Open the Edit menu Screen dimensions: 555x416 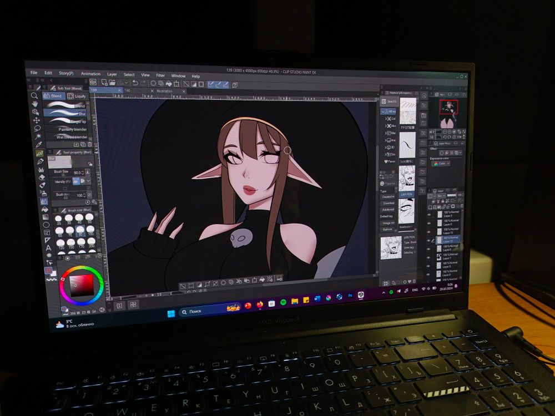[x=48, y=73]
